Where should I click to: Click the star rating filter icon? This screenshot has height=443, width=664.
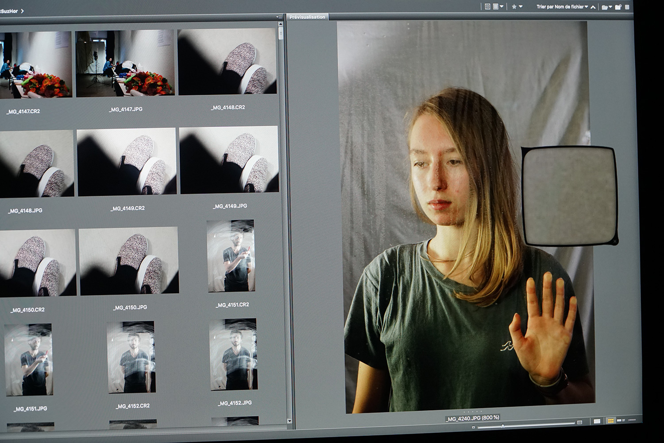tap(514, 7)
